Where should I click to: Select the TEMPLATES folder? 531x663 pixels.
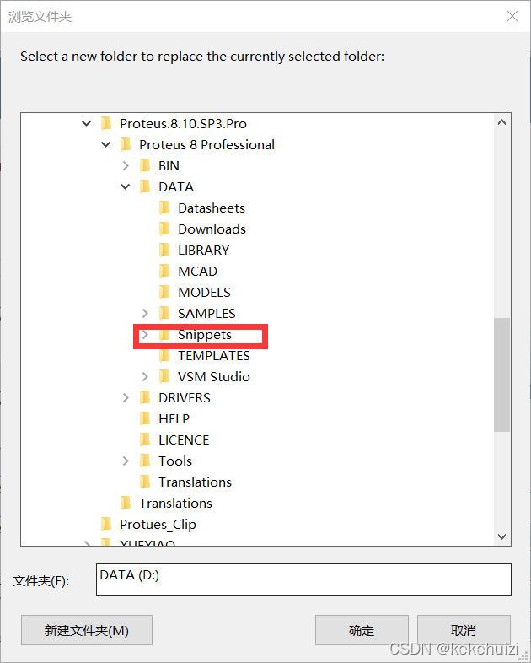click(214, 356)
